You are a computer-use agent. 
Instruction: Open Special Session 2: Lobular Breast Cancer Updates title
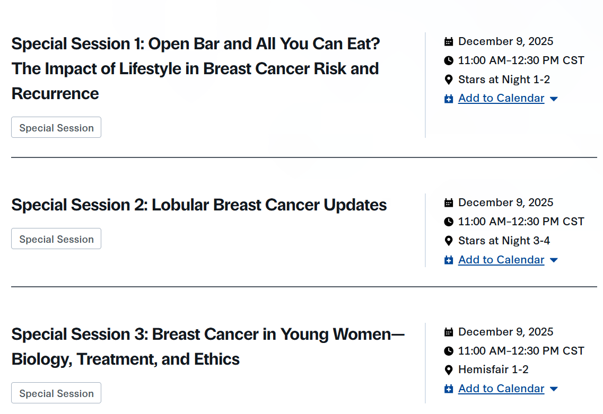199,205
